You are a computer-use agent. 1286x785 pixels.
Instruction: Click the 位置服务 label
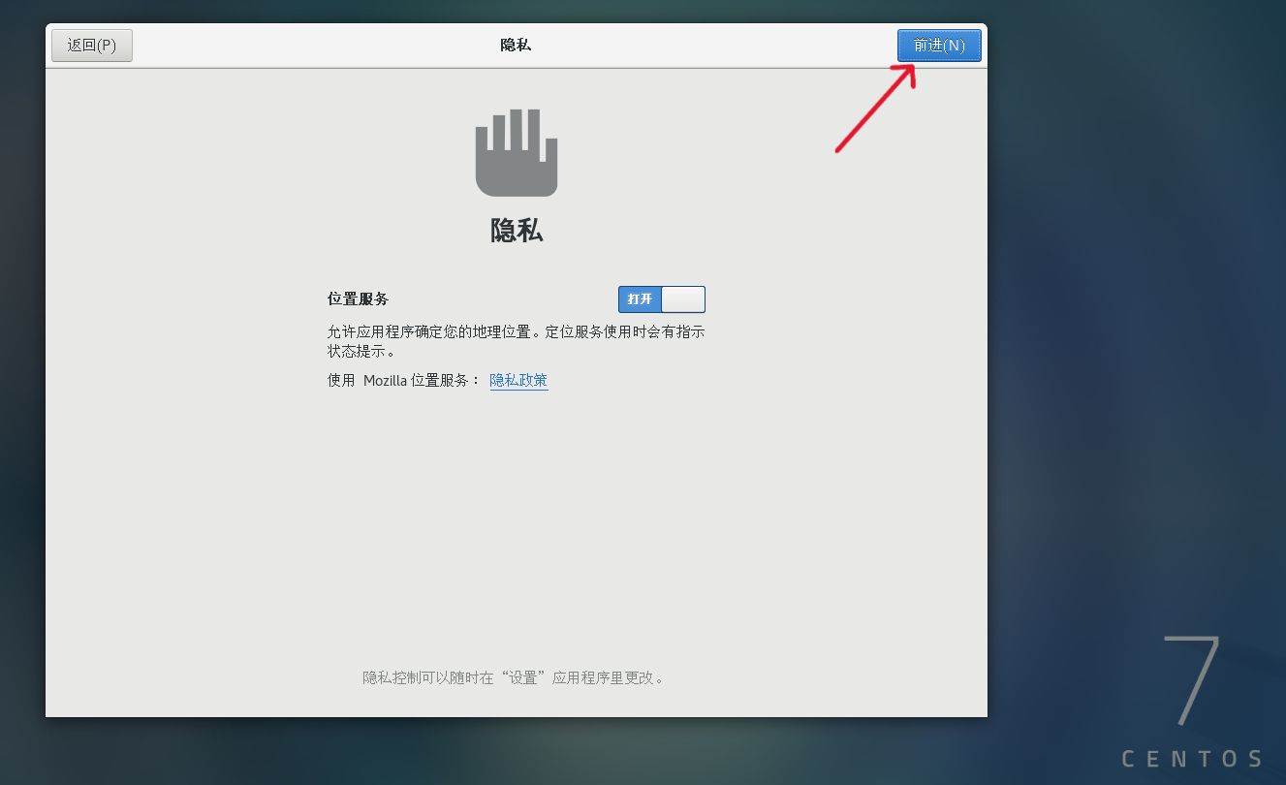point(358,299)
